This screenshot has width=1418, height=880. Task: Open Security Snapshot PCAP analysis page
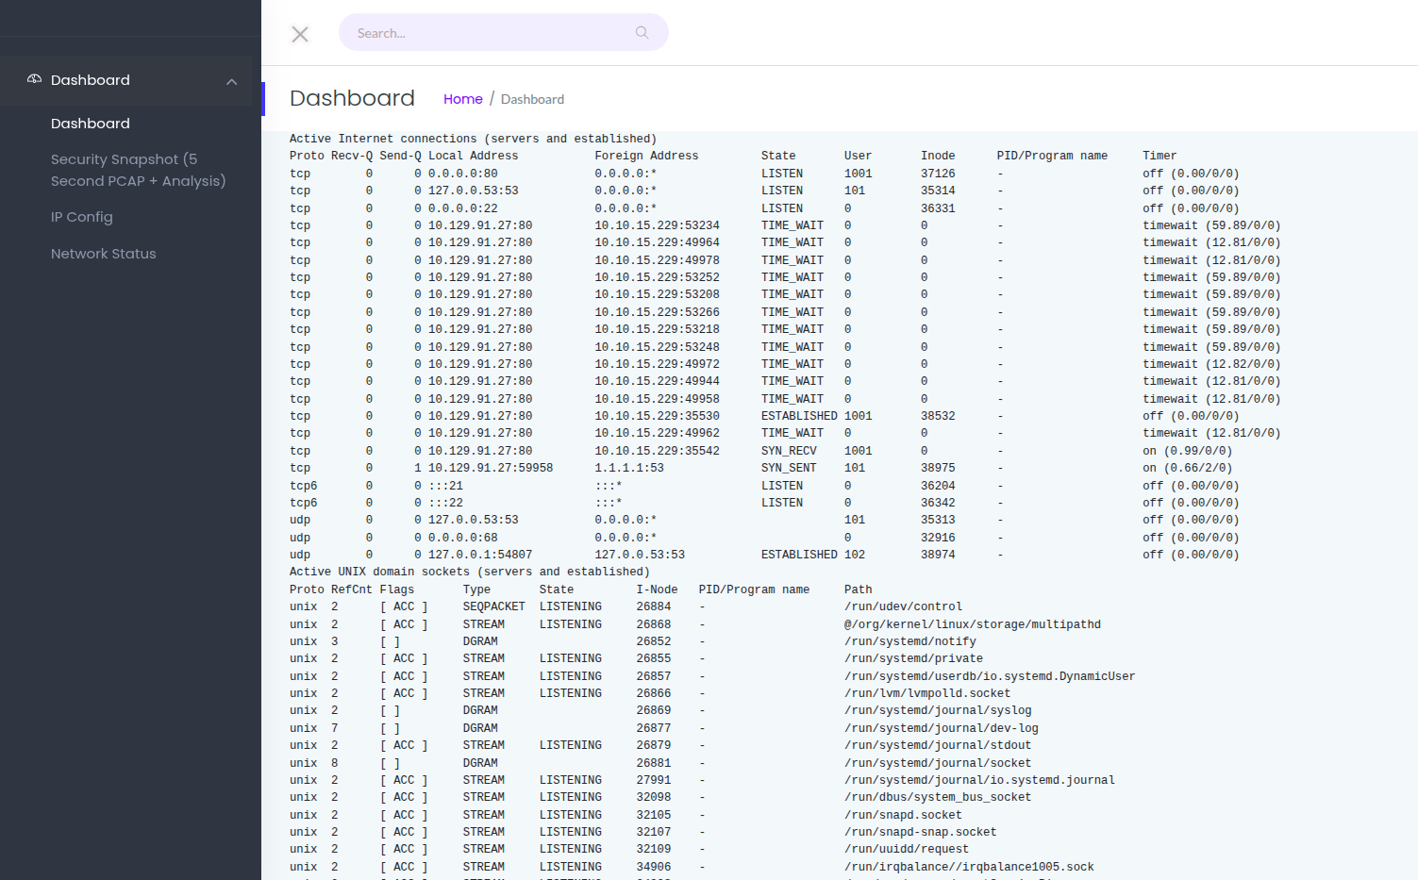(139, 170)
